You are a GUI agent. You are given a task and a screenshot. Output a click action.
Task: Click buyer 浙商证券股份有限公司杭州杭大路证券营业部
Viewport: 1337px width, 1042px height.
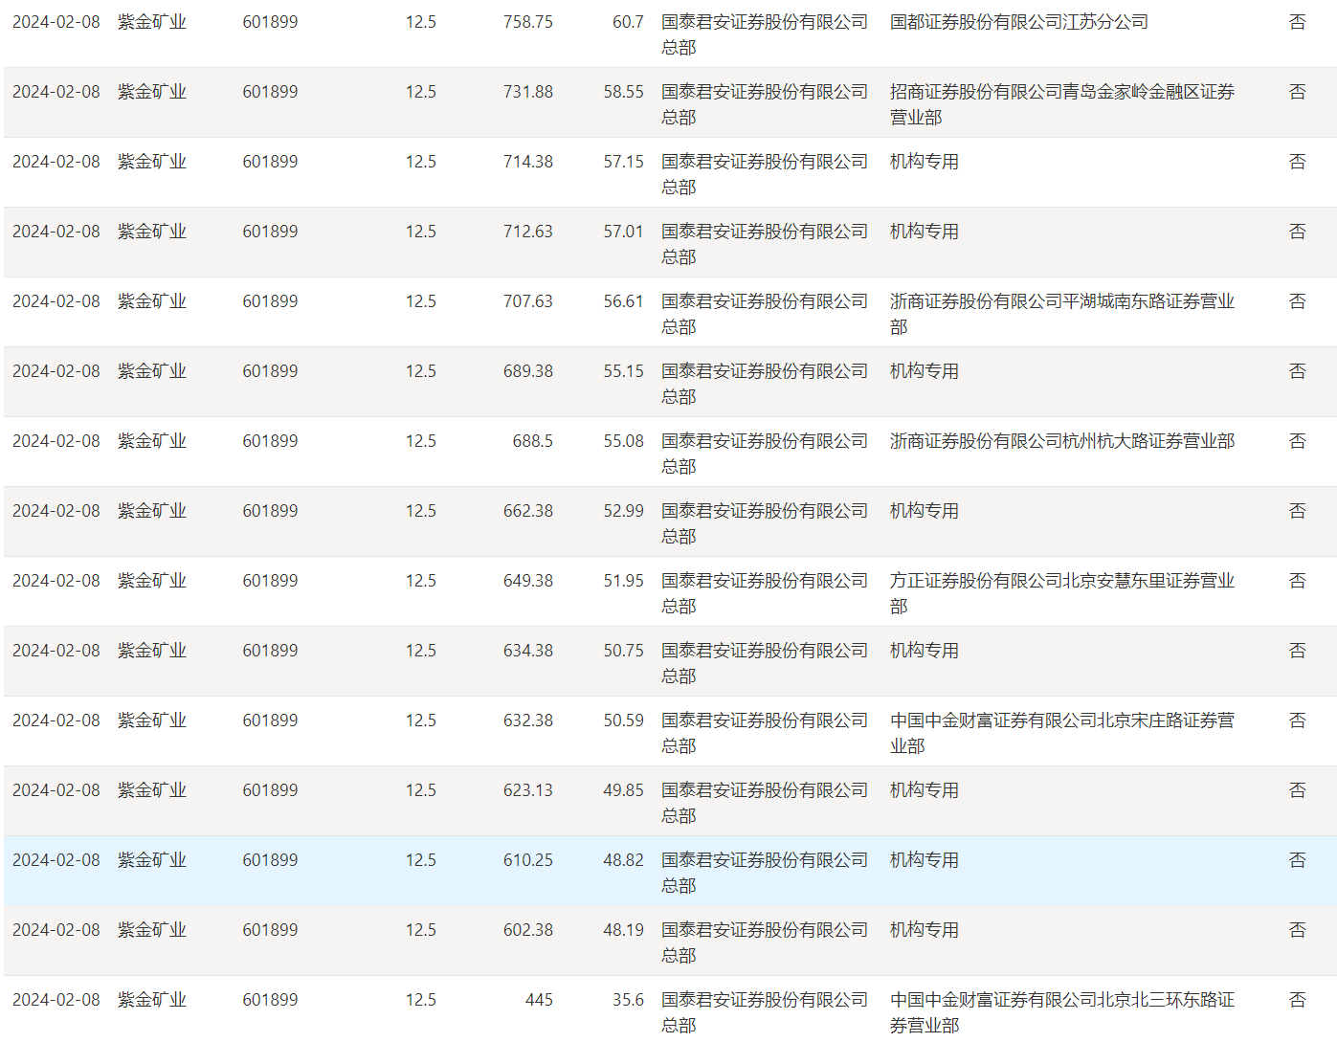[1062, 441]
